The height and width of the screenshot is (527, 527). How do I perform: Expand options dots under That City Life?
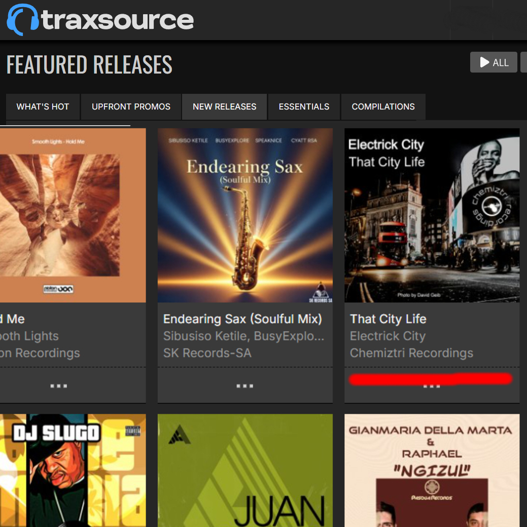432,386
